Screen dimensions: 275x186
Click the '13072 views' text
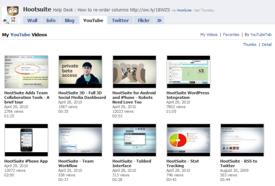pos(15,170)
